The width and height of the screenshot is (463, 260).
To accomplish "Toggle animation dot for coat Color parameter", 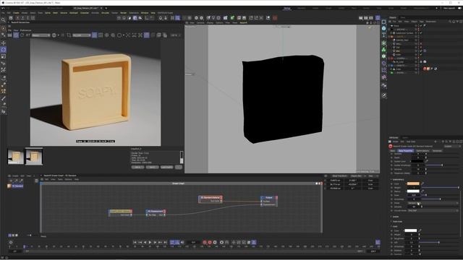I will click(x=392, y=231).
